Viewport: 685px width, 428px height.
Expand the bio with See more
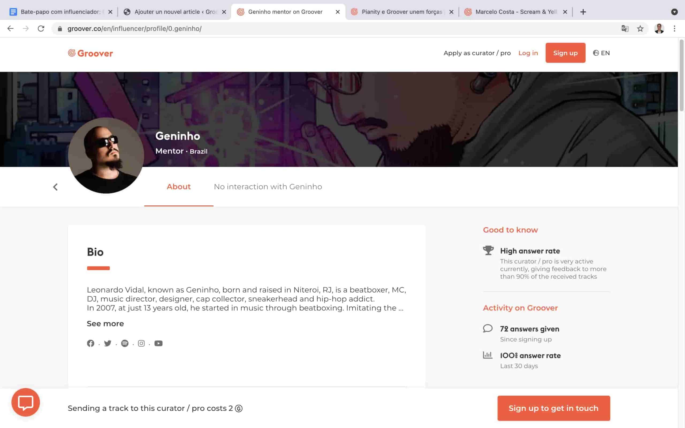[x=105, y=324]
